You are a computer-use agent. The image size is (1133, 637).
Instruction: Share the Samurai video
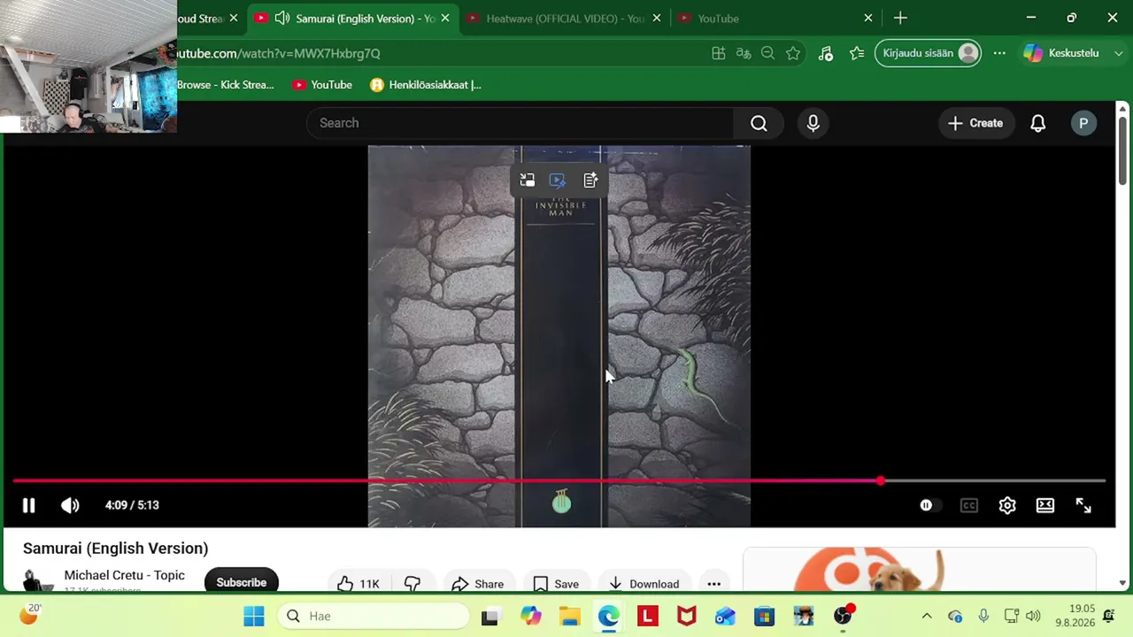[x=477, y=584]
